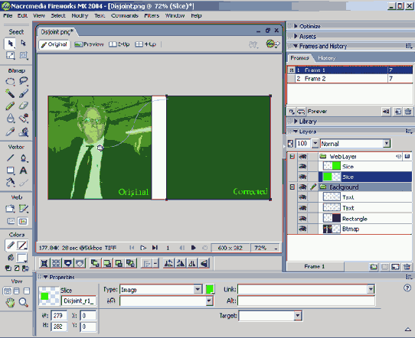This screenshot has width=415, height=338.
Task: Select the Hotspot tool
Action: (x=10, y=209)
